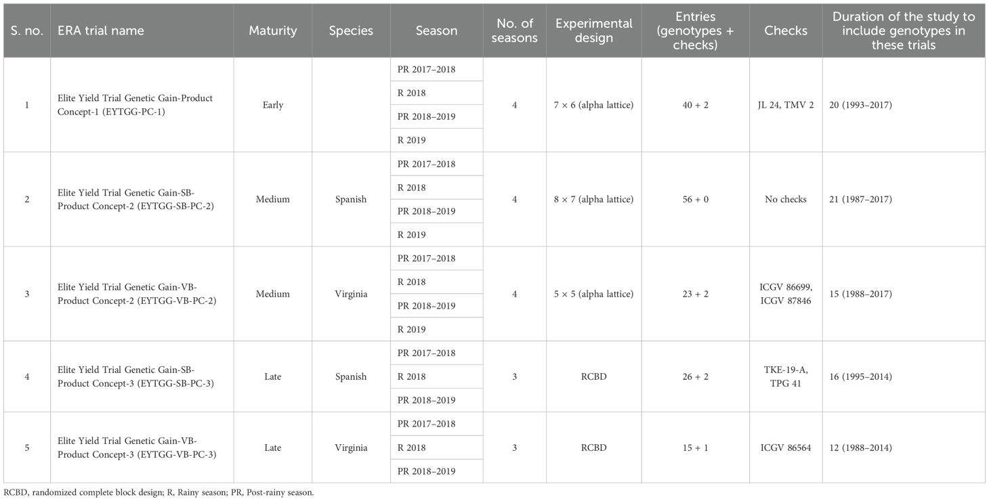Click the '7 × 6 (alpha lattice)' cell
The height and width of the screenshot is (501, 989).
tap(593, 105)
